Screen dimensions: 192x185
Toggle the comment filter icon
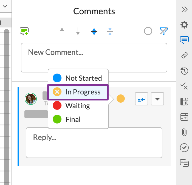[164, 31]
